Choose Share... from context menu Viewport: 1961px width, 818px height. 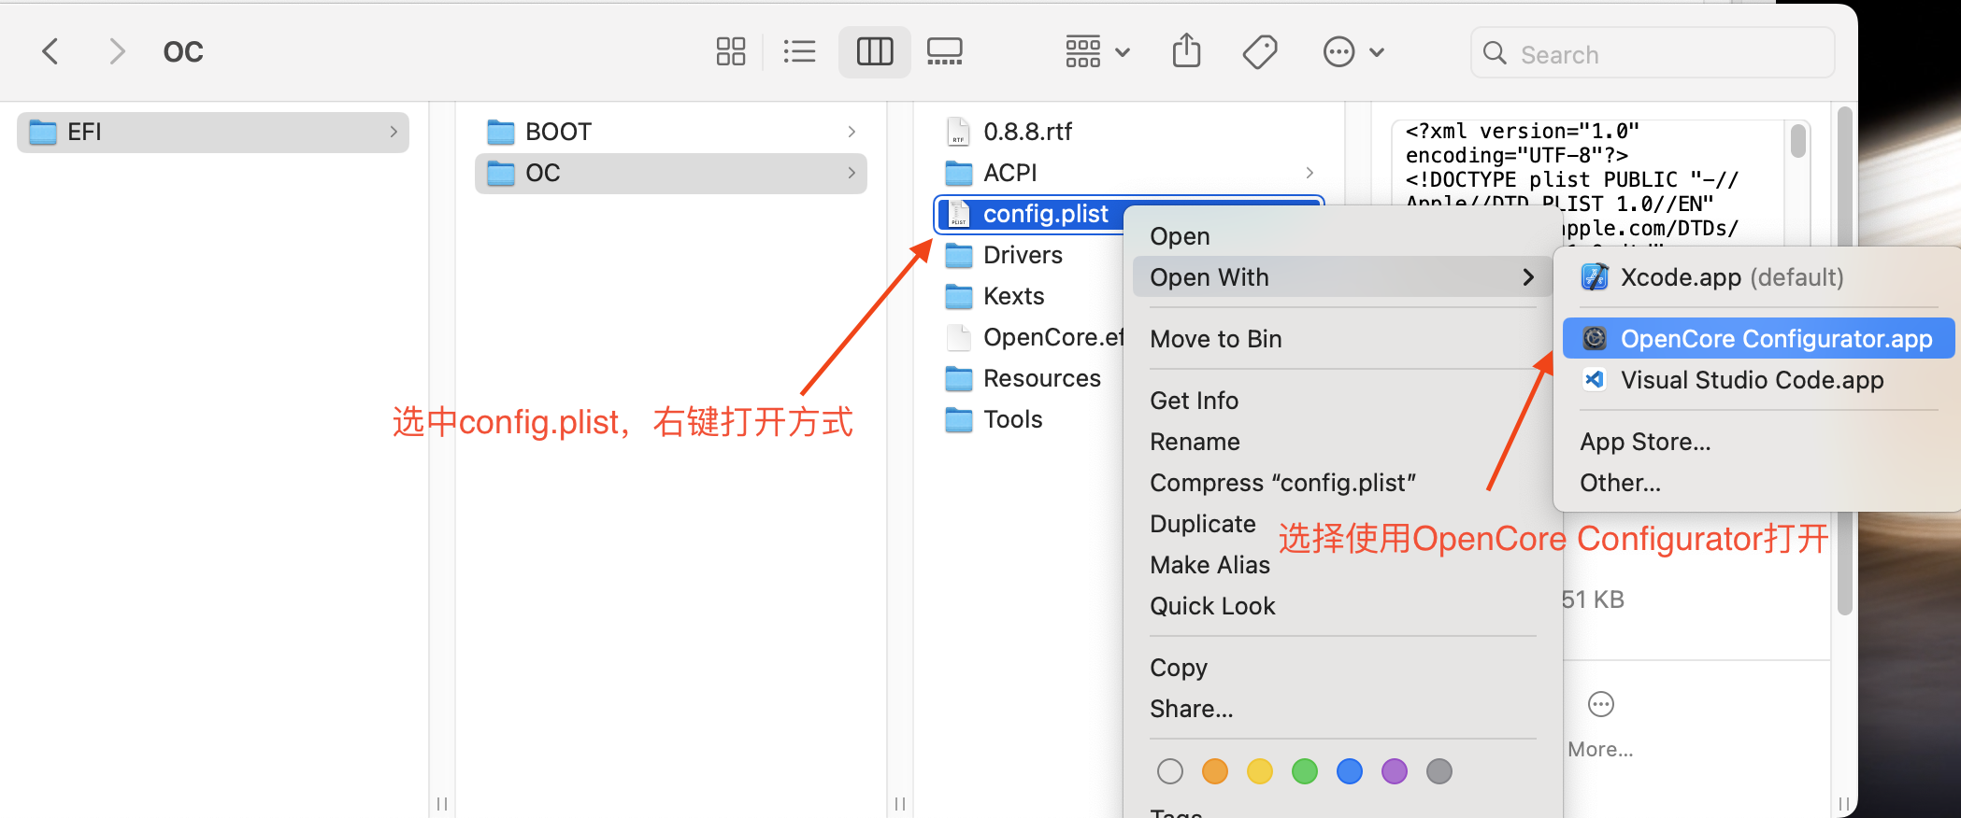point(1342,709)
